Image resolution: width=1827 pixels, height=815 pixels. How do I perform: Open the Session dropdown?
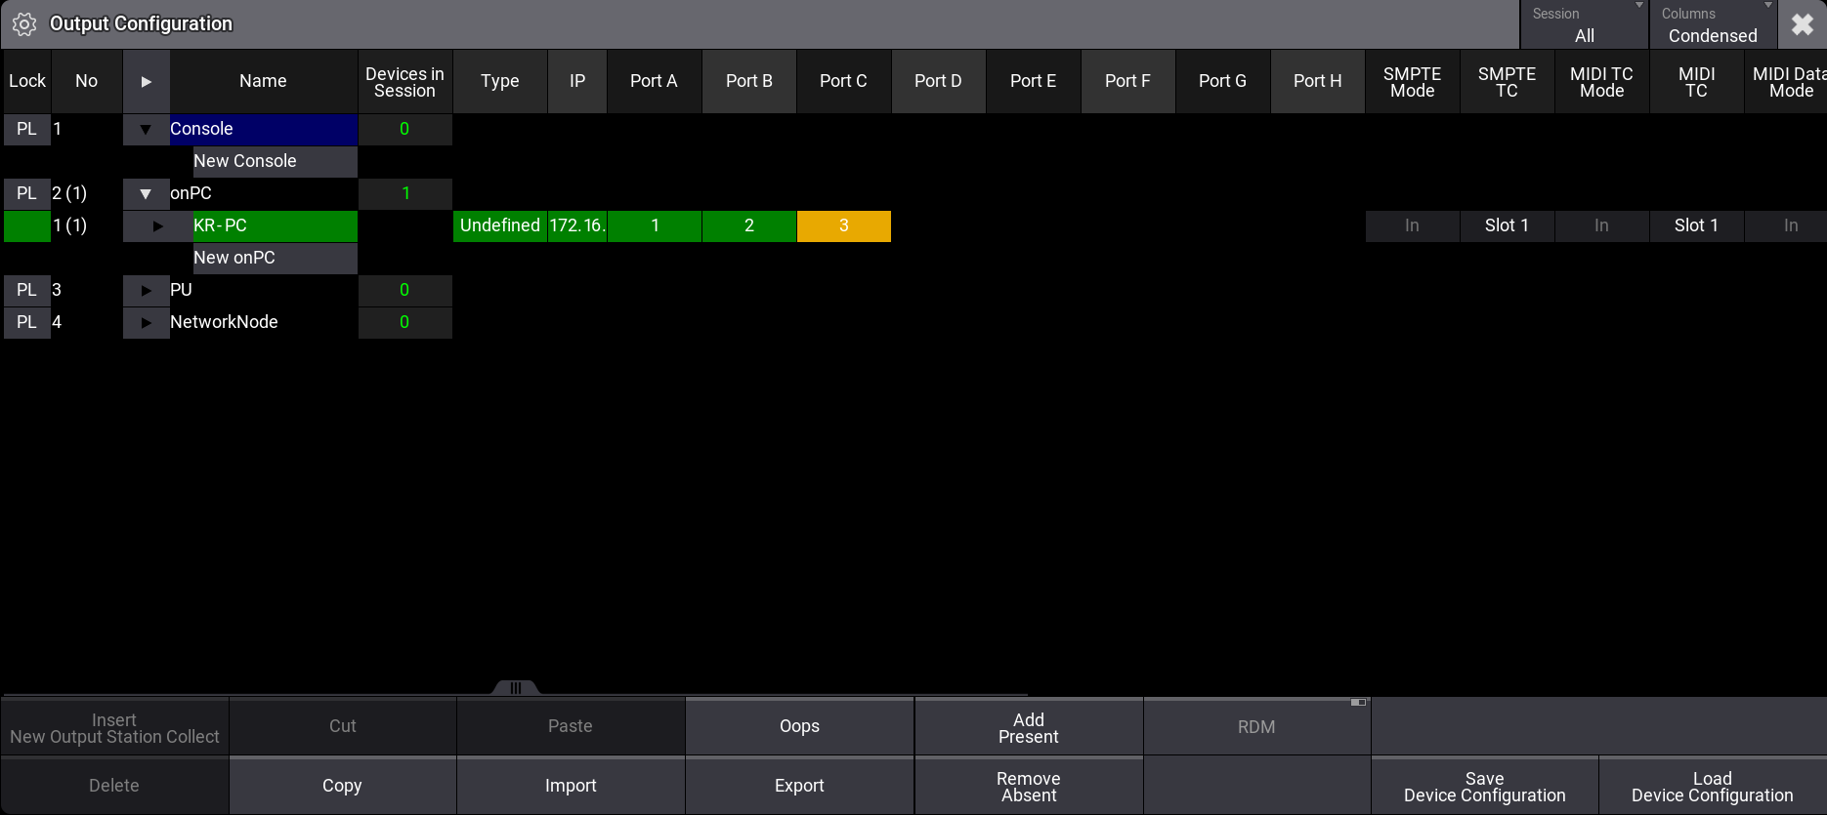click(1584, 24)
